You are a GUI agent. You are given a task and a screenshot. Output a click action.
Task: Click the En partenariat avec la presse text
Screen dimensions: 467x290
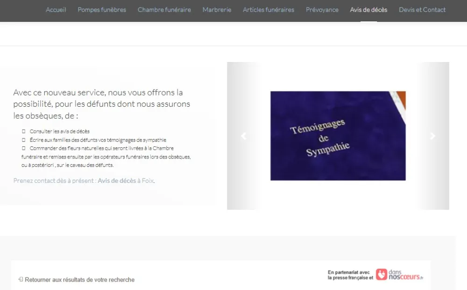(x=349, y=275)
